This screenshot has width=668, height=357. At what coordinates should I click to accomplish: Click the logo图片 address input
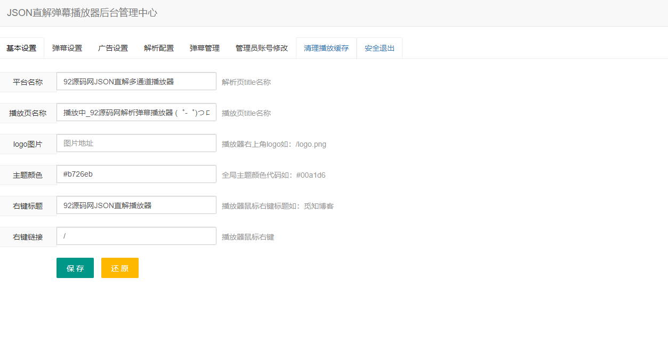[136, 144]
